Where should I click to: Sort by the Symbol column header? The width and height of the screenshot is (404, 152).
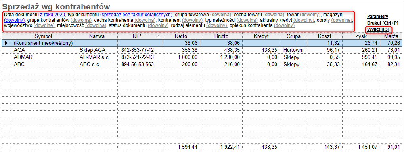[43, 36]
